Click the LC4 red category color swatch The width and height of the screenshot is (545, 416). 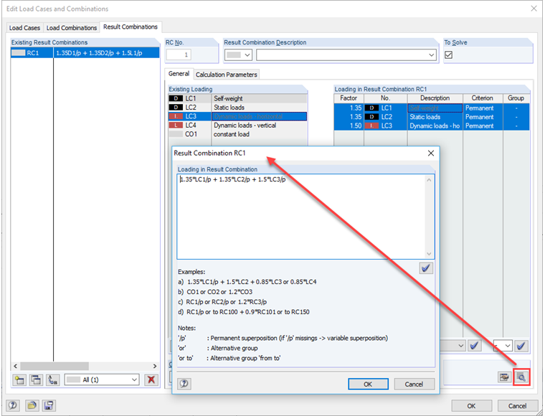176,125
